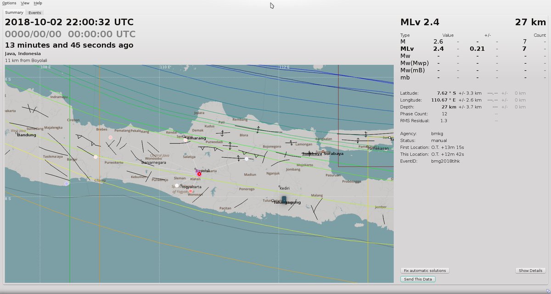Click the white station marker near Banjar
The height and width of the screenshot is (294, 551).
[96, 157]
